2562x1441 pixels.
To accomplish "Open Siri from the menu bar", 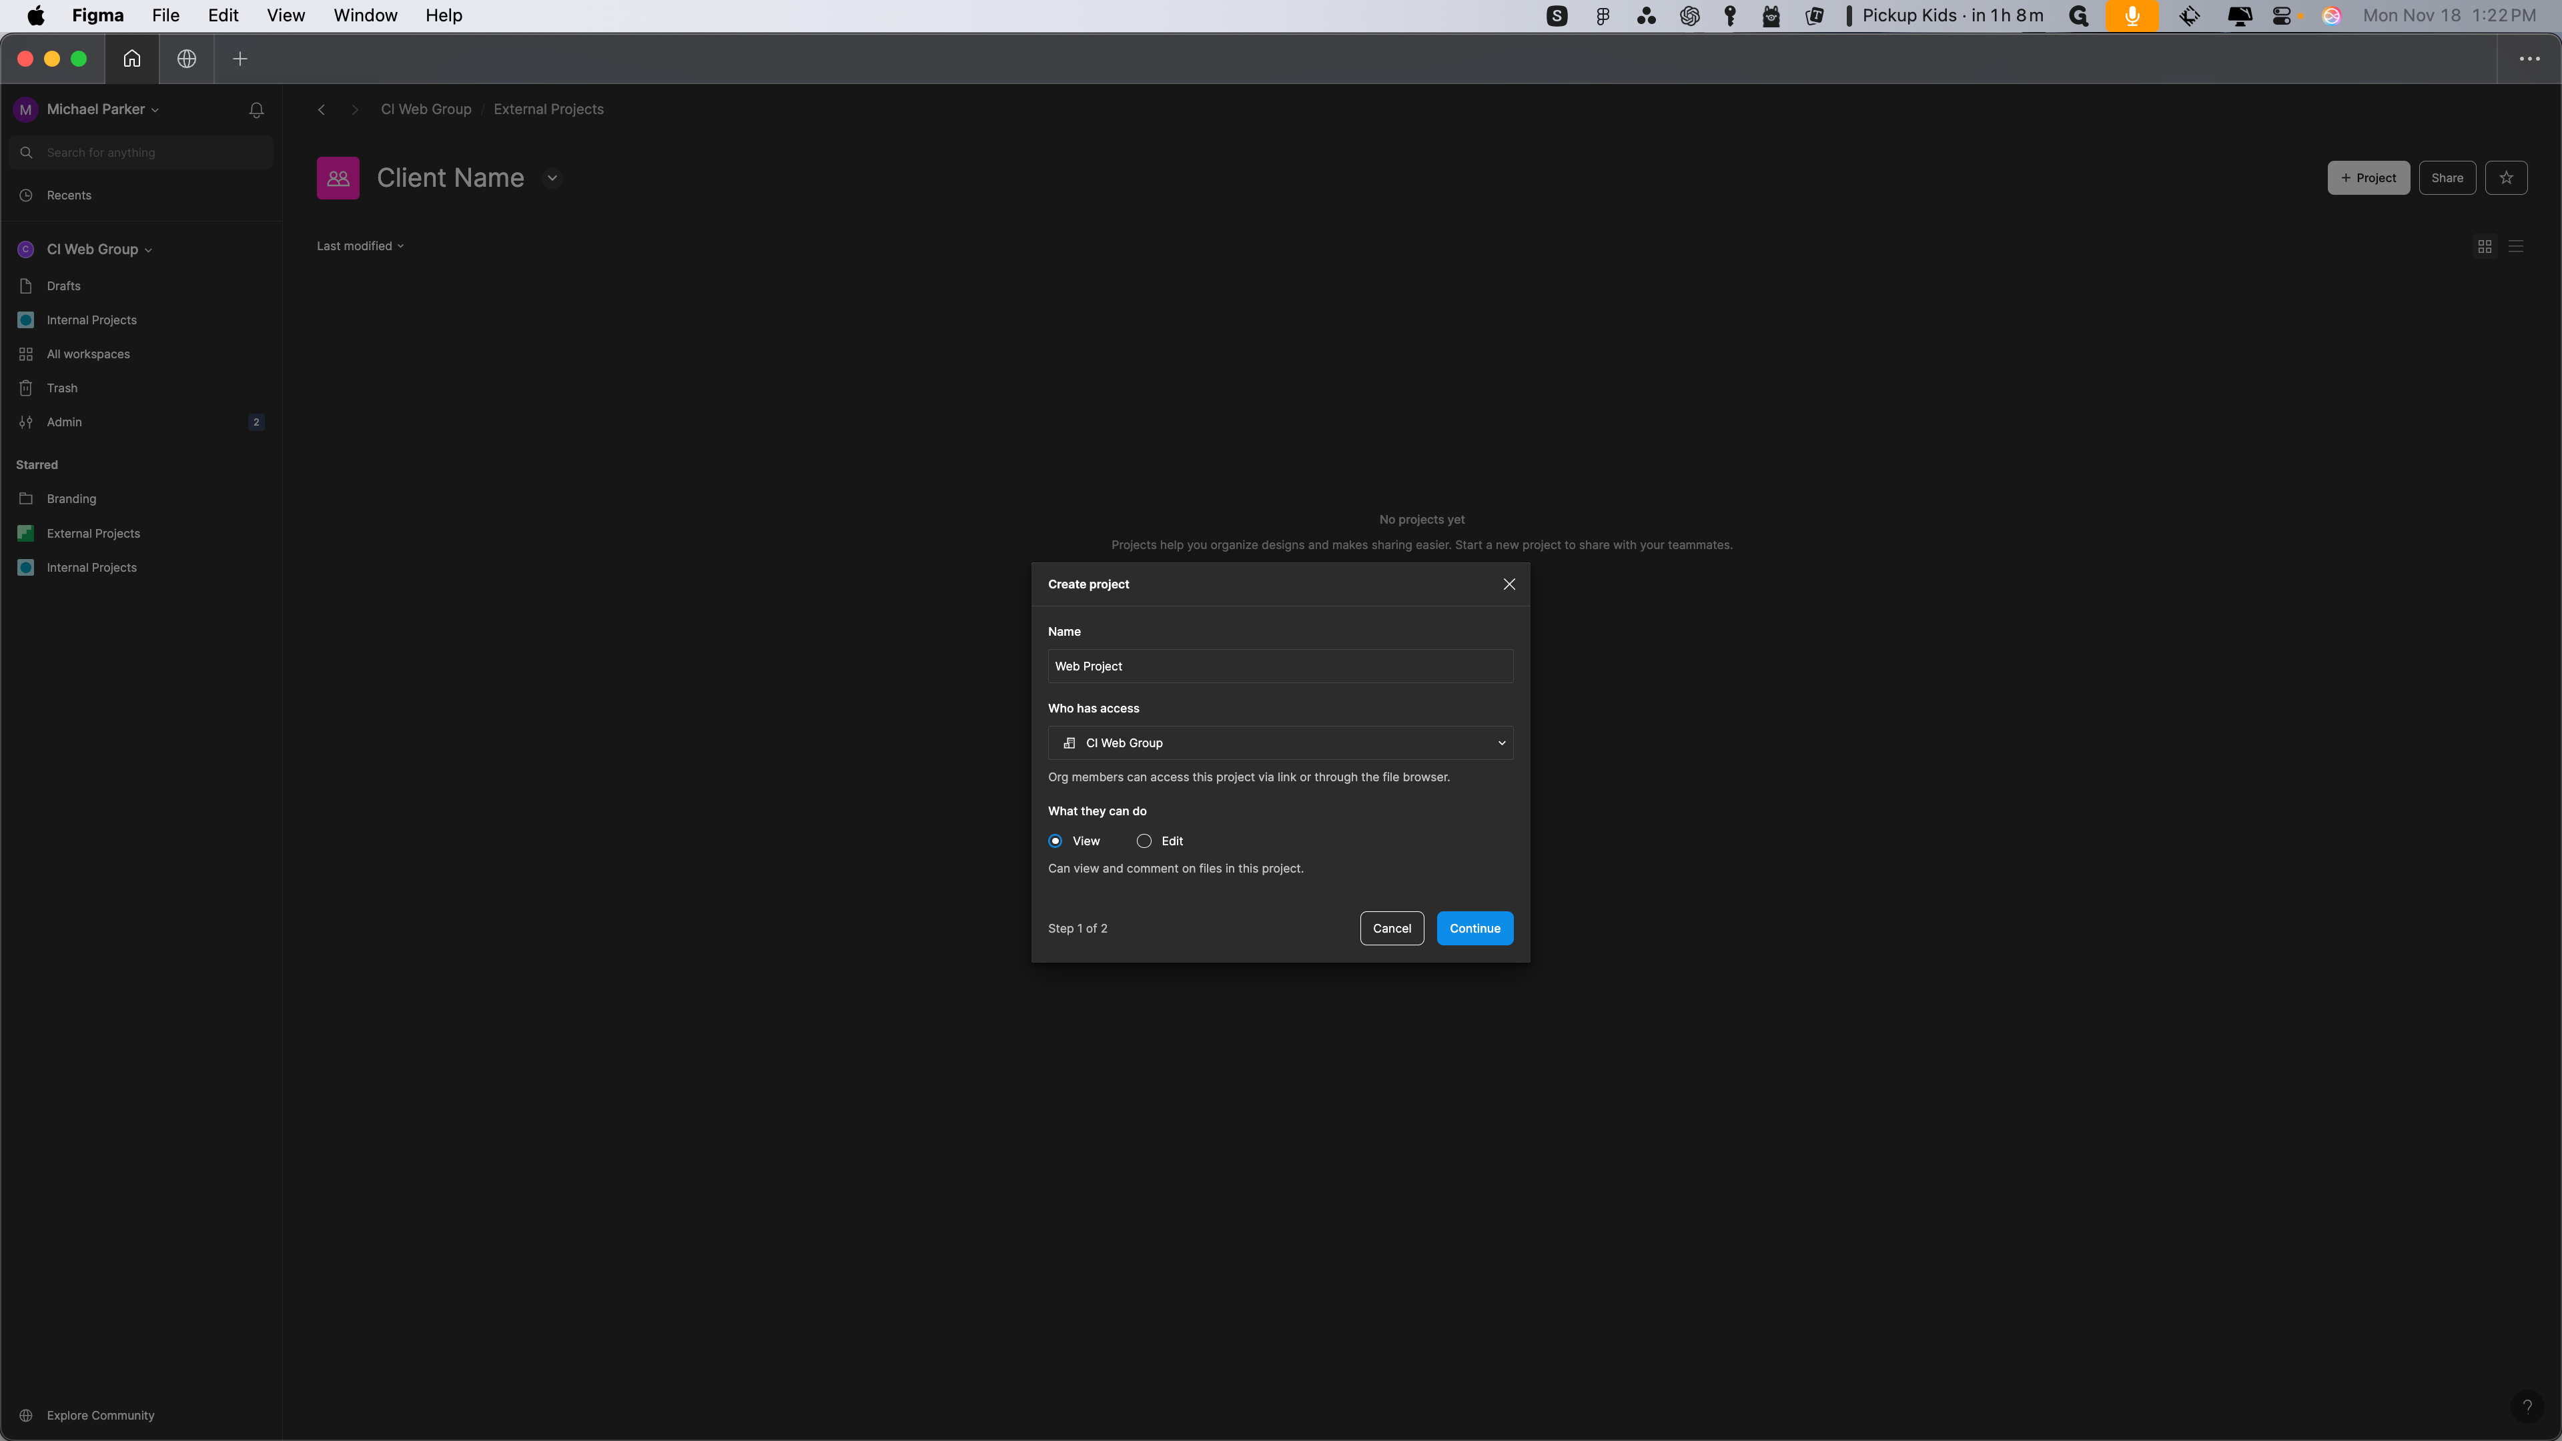I will pyautogui.click(x=2331, y=16).
